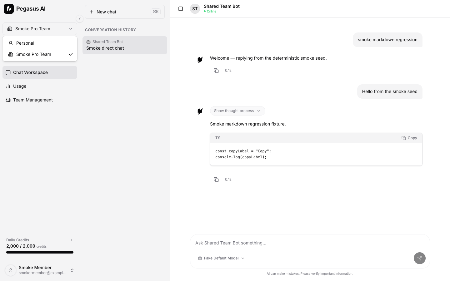Click the Pegasus AI logo icon

pos(9,9)
